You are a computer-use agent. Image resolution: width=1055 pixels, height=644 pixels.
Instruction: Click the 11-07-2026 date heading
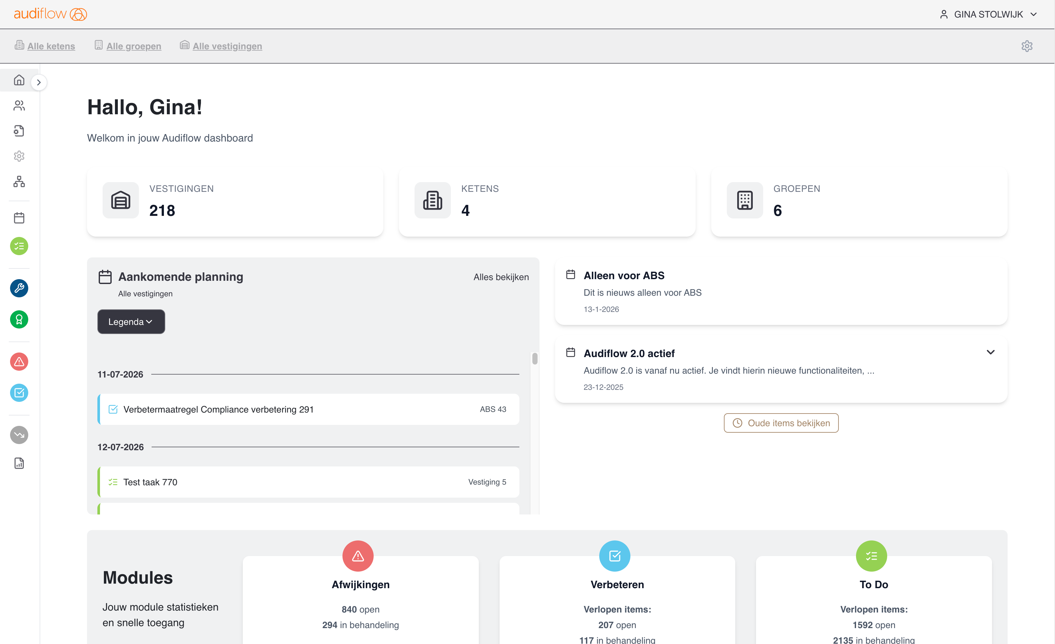tap(120, 374)
